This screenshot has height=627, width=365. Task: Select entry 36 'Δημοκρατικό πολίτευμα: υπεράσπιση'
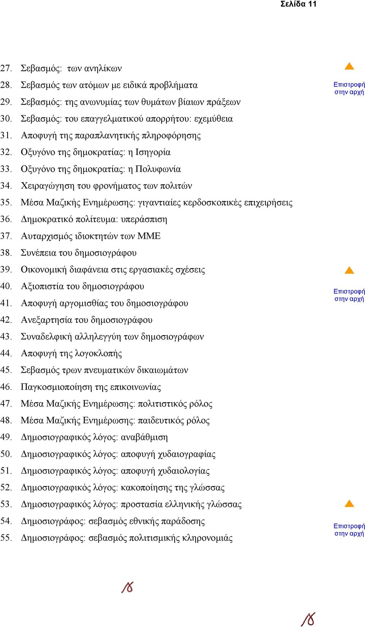pos(94,219)
